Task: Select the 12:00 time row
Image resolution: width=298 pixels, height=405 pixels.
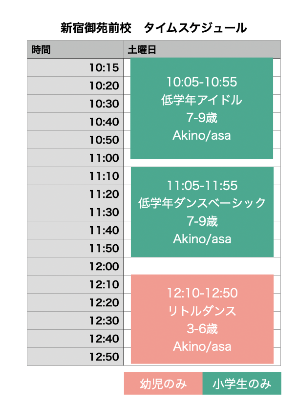Action: (75, 267)
